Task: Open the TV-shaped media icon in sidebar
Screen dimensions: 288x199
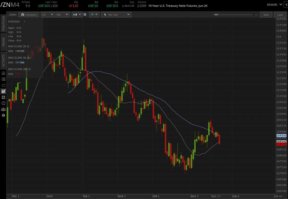Action: tap(3, 85)
